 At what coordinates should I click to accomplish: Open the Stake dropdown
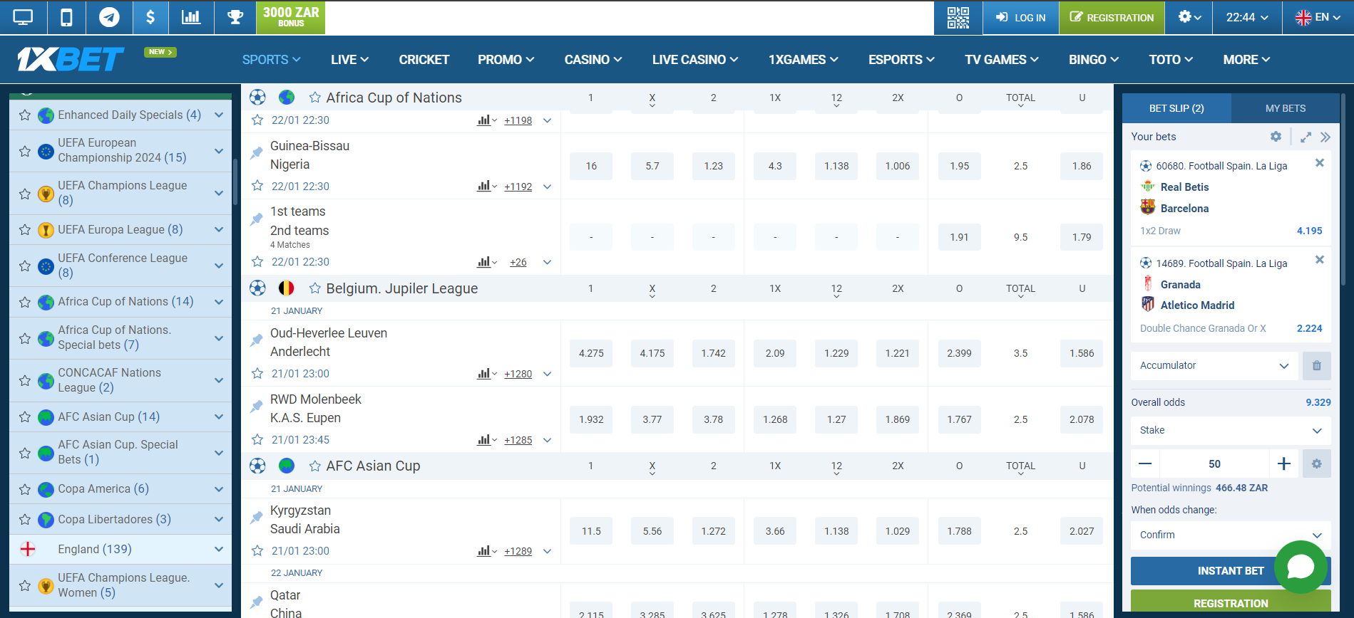(1231, 430)
